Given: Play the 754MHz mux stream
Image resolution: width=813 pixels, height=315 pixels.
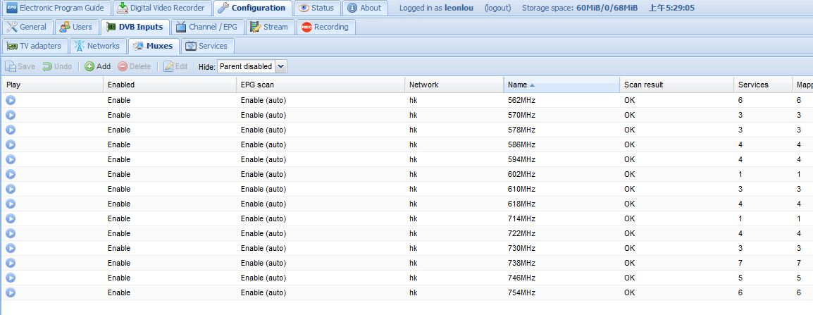Looking at the screenshot, I should pos(11,292).
